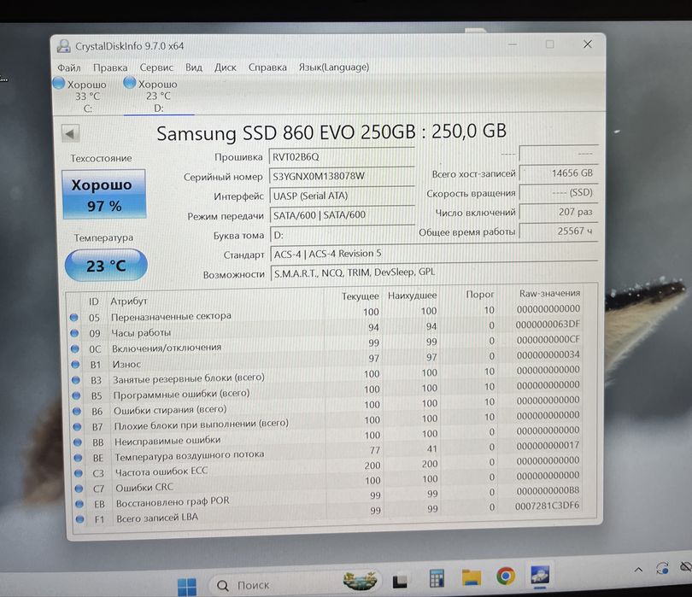Click the power-on count value 207 раз
Viewport: 692px width, 597px height.
coord(559,212)
